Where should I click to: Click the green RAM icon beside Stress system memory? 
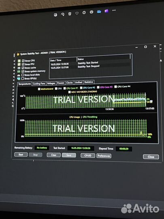pos(19,72)
